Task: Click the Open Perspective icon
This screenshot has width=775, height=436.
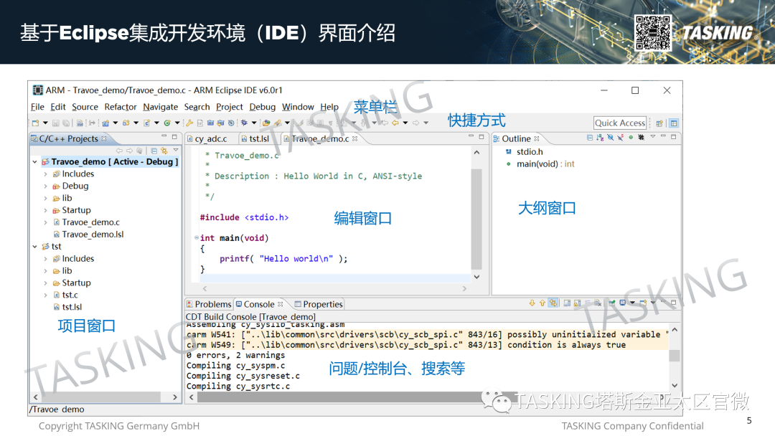Action: click(x=659, y=123)
